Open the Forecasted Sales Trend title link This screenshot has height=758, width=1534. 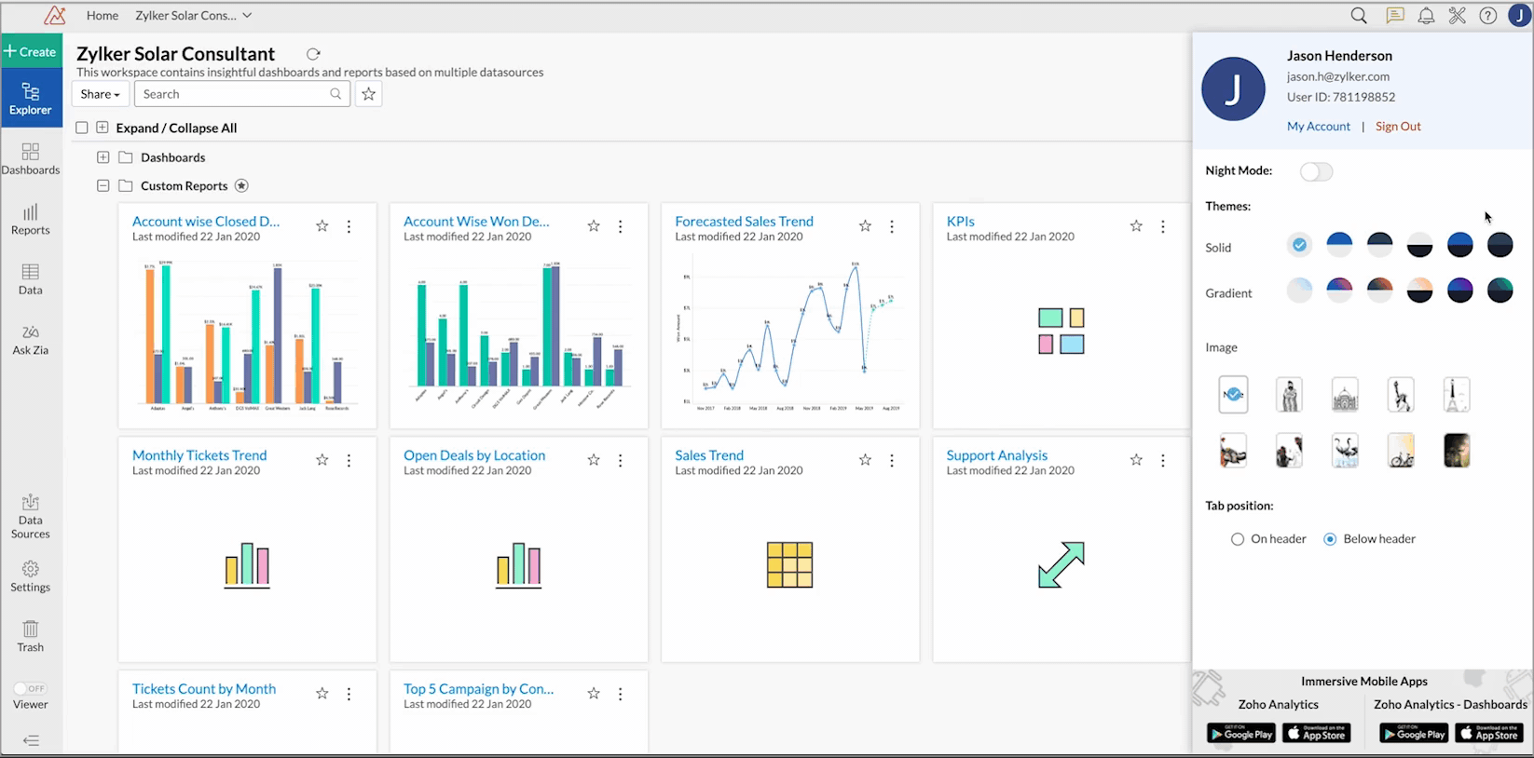pos(744,222)
